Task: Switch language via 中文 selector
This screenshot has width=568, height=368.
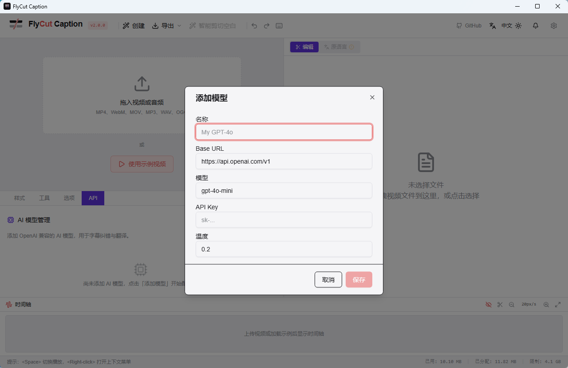Action: point(501,26)
